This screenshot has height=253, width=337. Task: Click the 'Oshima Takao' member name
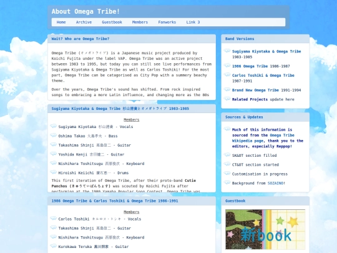(72, 136)
